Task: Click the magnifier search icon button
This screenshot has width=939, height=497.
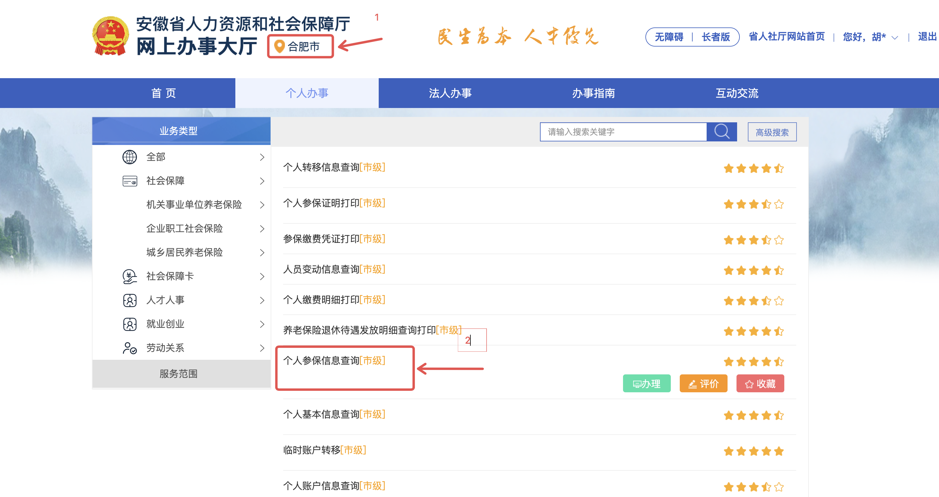Action: pos(721,132)
